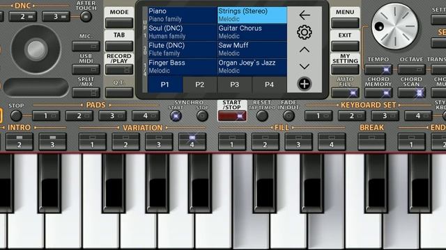Select KEYBOARD SET 2
This screenshot has height=250, width=446.
click(352, 116)
